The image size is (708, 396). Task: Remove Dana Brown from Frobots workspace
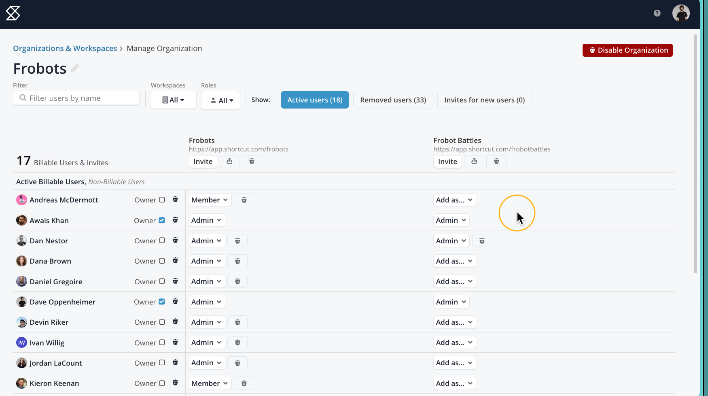coord(237,261)
